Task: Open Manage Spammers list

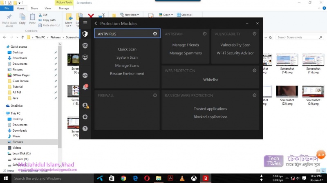Action: [186, 53]
